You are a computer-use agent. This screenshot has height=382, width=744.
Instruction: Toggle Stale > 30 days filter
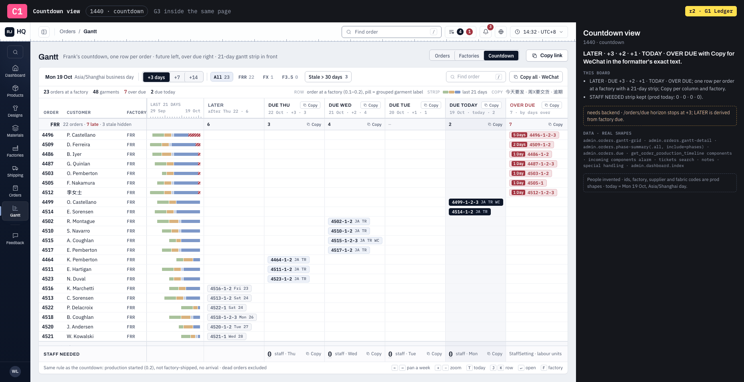(x=328, y=77)
